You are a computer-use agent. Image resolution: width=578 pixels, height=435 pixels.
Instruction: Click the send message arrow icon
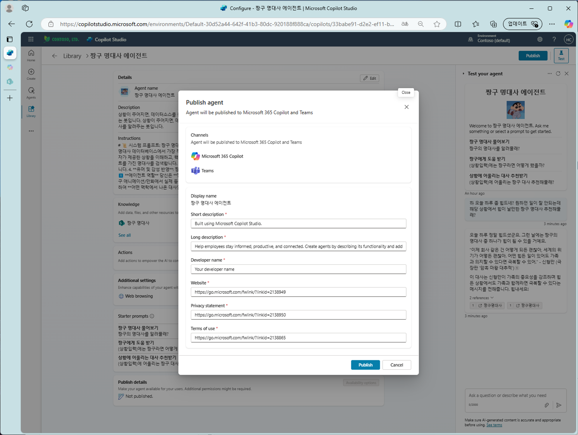pos(559,405)
